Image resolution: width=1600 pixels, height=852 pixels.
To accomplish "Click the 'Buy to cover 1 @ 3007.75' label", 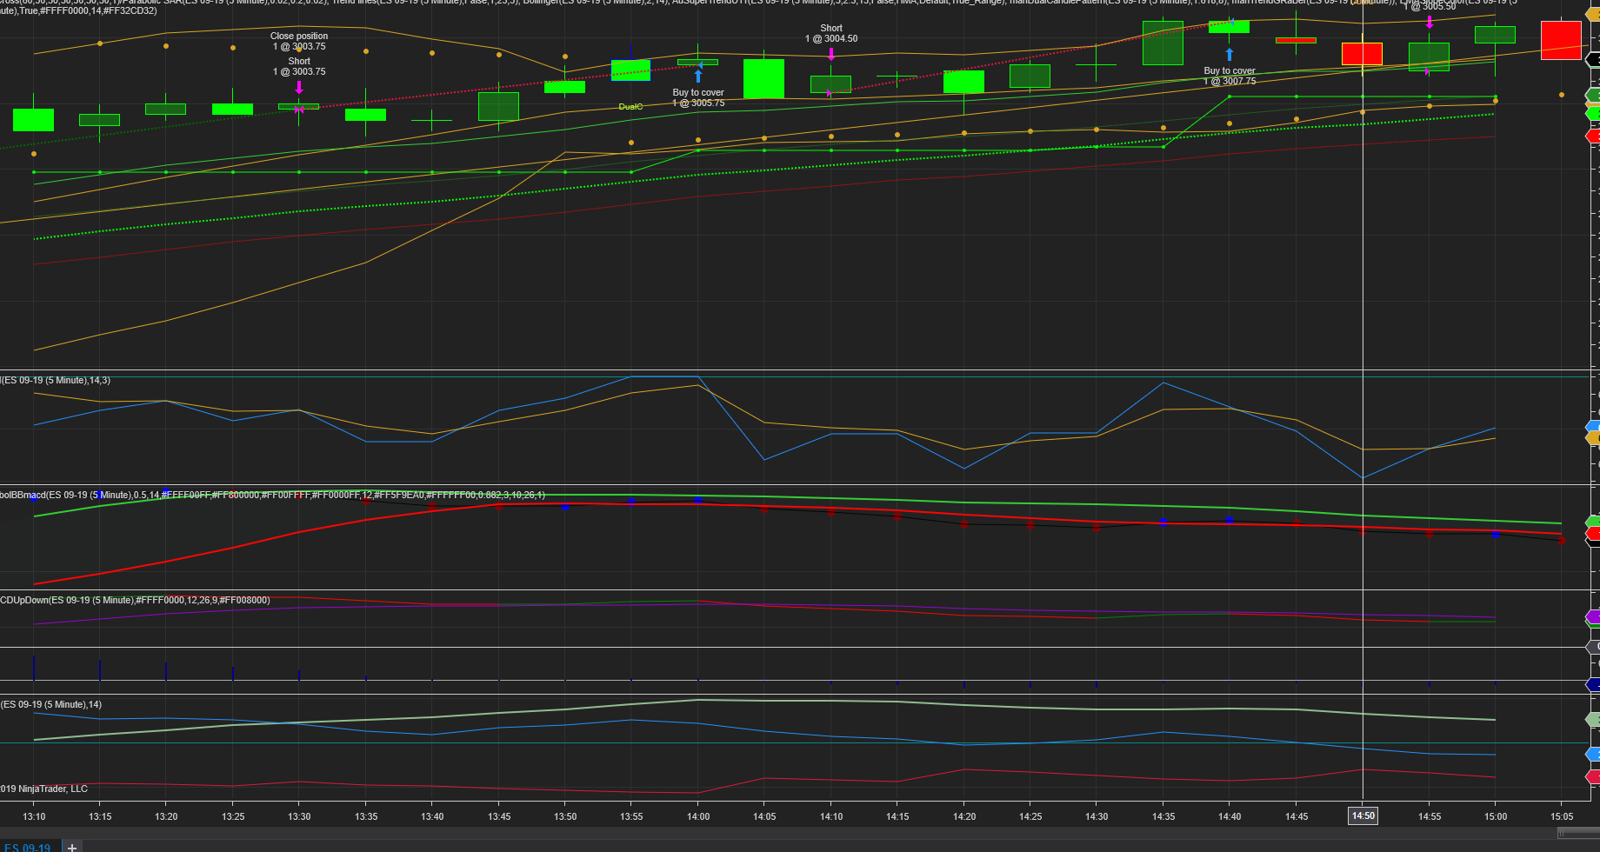I will pos(1230,76).
